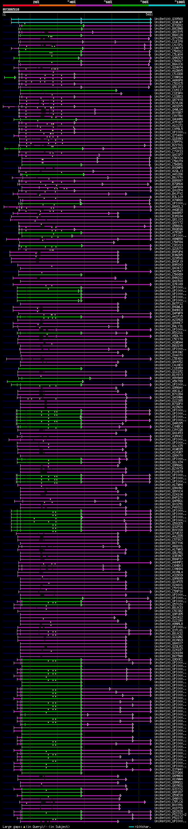Viewport: 188px width, 829px height.
Task: Click the cyan ~100% identity legend bar
Action: pos(167,5)
